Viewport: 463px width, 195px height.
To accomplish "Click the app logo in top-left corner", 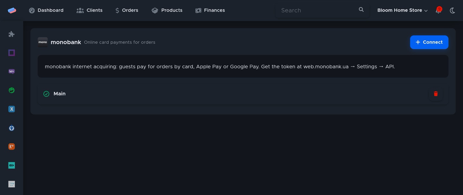I will coord(12,10).
